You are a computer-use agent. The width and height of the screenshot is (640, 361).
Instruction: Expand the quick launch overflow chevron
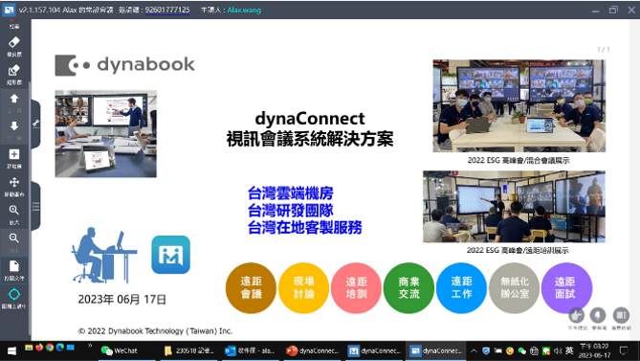(x=89, y=347)
